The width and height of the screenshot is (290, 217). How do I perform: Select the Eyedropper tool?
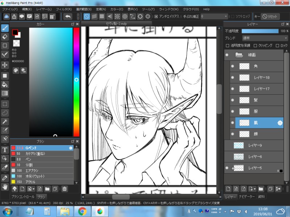5,178
